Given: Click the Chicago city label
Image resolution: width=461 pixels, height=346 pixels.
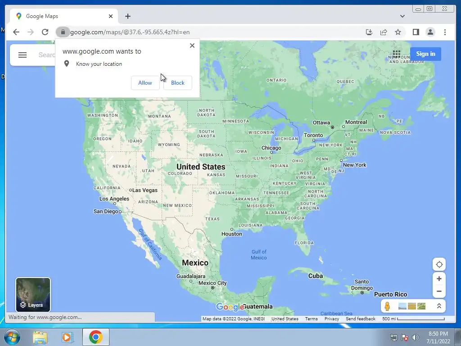Looking at the screenshot, I should coord(271,148).
